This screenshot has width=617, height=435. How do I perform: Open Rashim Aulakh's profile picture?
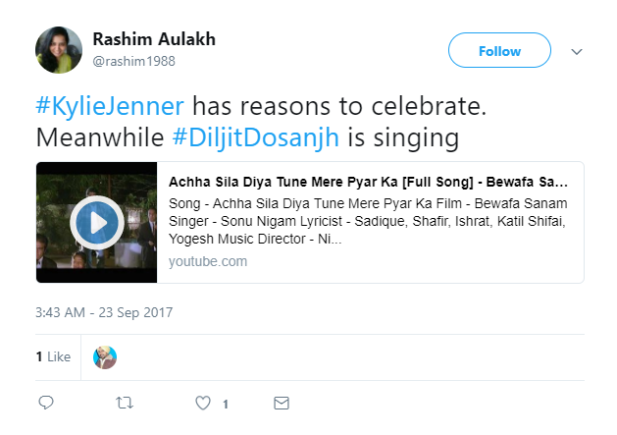point(60,49)
